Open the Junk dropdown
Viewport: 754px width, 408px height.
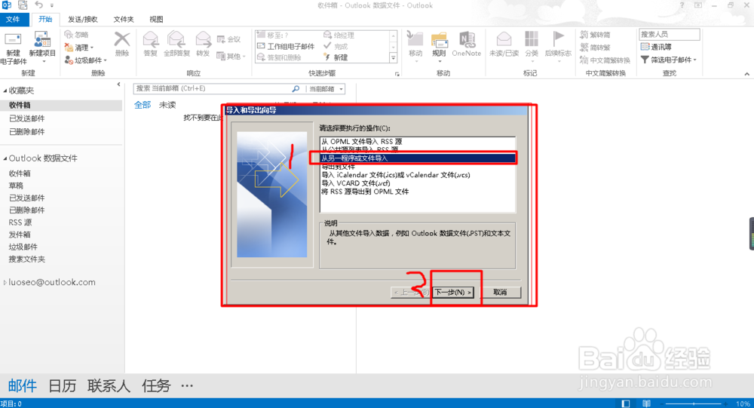tap(86, 60)
